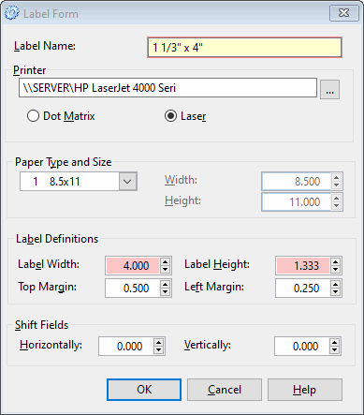Decrease Label Width with down arrow
The width and height of the screenshot is (364, 415).
tap(165, 269)
